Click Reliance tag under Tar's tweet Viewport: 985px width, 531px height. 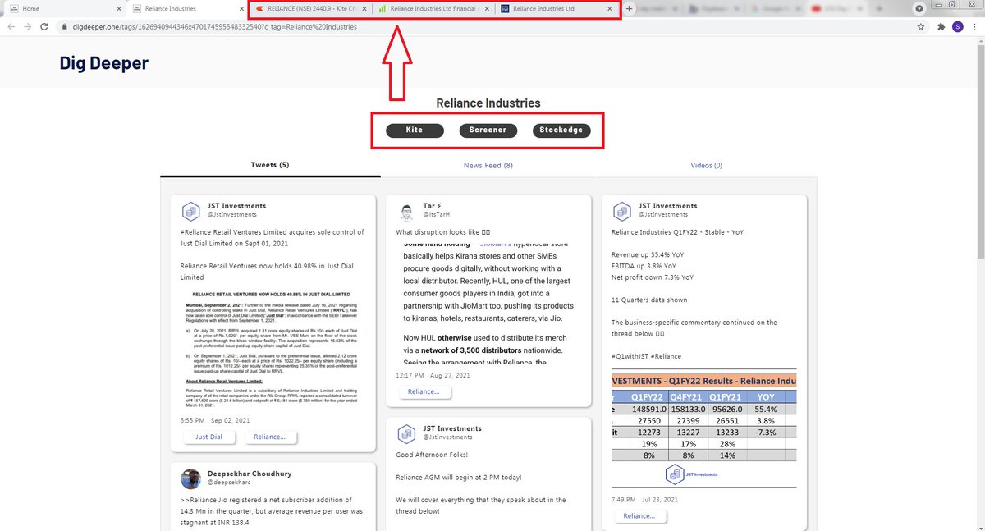tap(424, 391)
